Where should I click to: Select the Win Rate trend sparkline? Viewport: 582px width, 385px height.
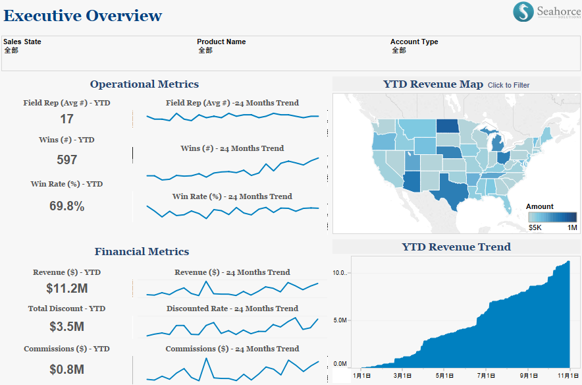tap(232, 210)
